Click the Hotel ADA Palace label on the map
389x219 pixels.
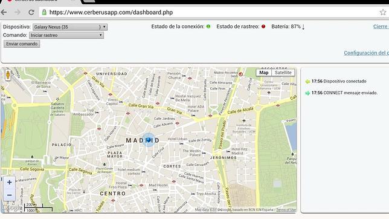click(196, 109)
